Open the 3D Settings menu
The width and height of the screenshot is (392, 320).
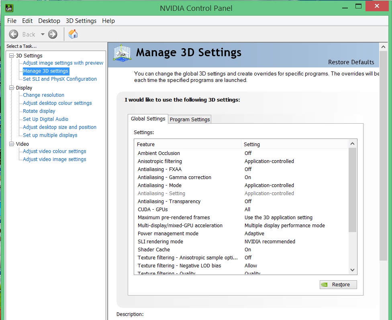[81, 21]
